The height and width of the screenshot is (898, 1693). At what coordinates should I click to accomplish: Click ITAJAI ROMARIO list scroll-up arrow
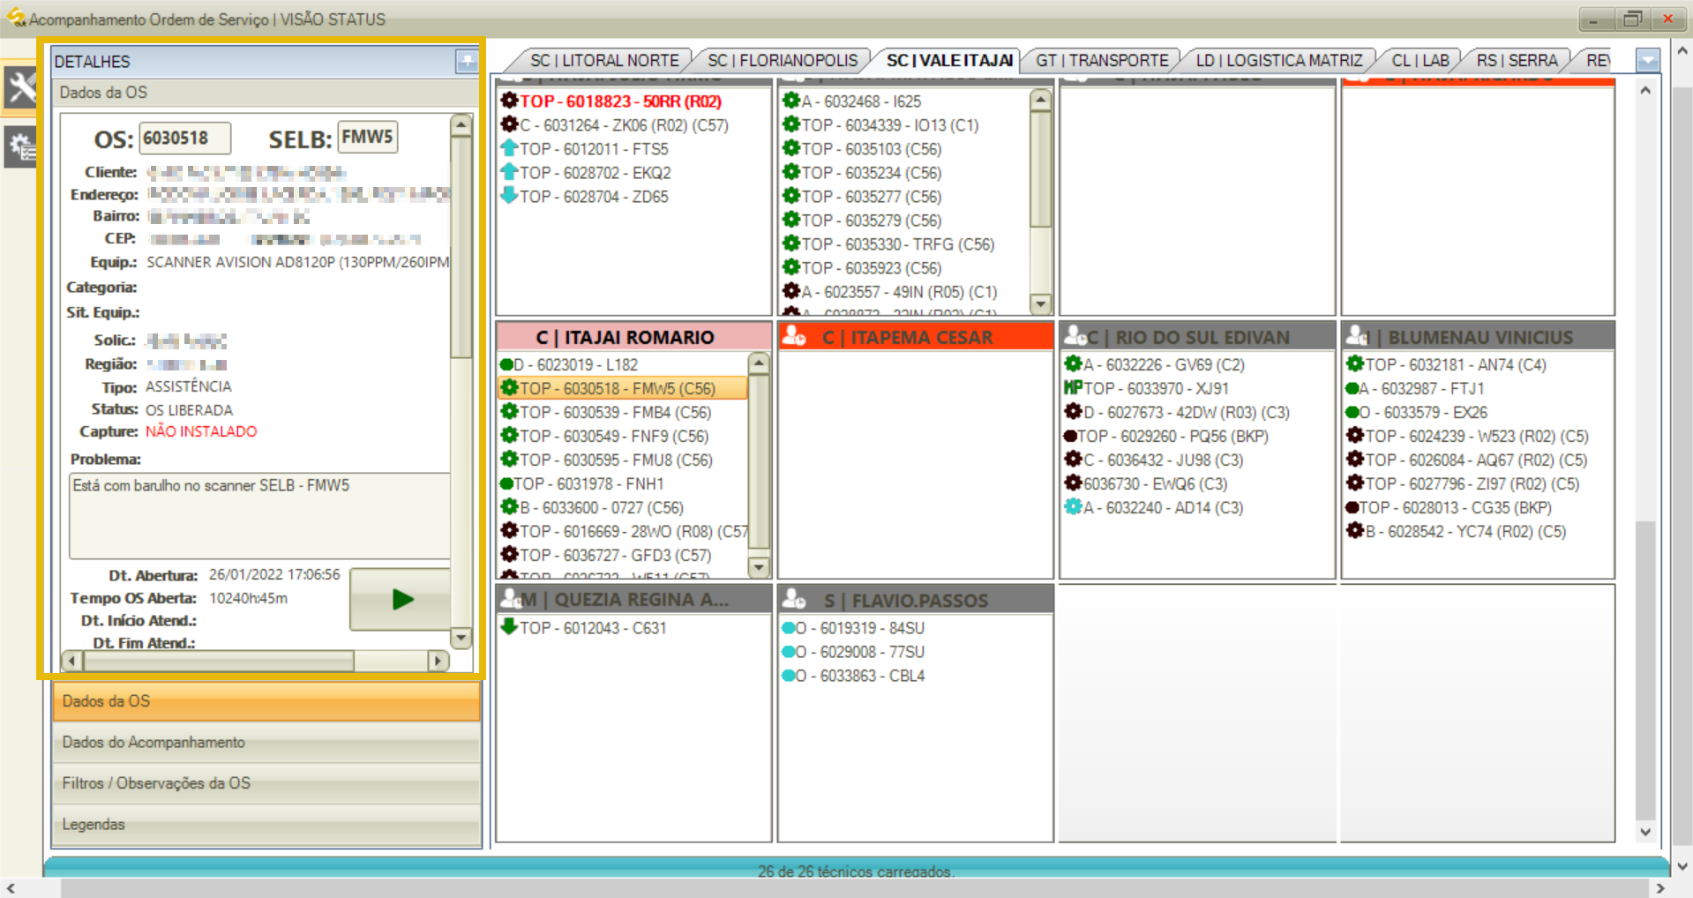(759, 363)
